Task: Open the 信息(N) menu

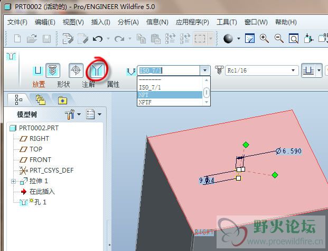Action: pos(157,22)
